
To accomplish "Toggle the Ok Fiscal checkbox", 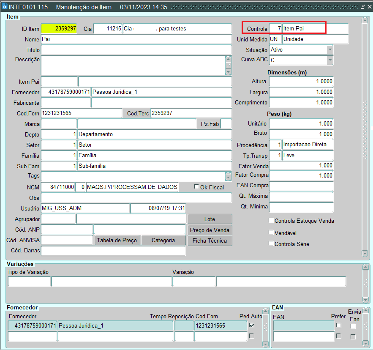I will pos(196,187).
